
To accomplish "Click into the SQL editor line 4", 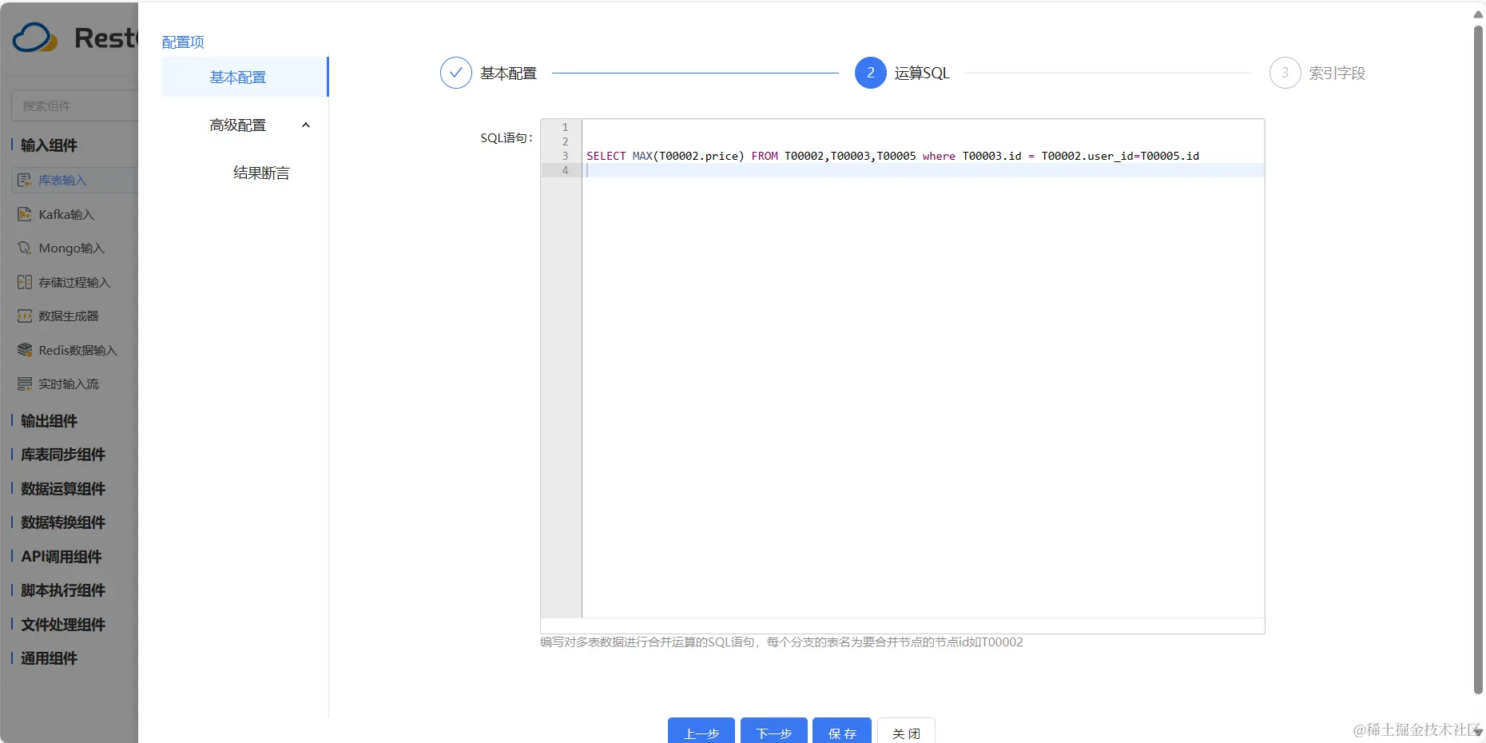I will click(923, 170).
